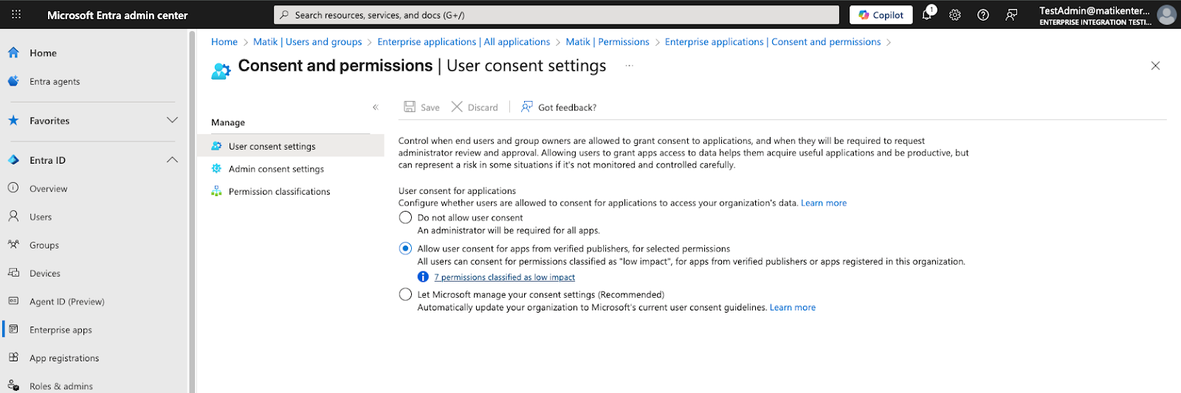Click the user account avatar
Viewport: 1181px width, 393px height.
1166,15
